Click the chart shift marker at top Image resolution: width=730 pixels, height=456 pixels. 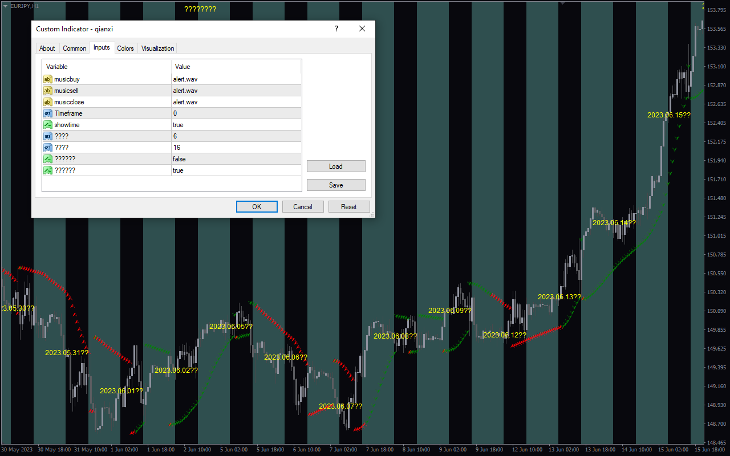tap(563, 3)
